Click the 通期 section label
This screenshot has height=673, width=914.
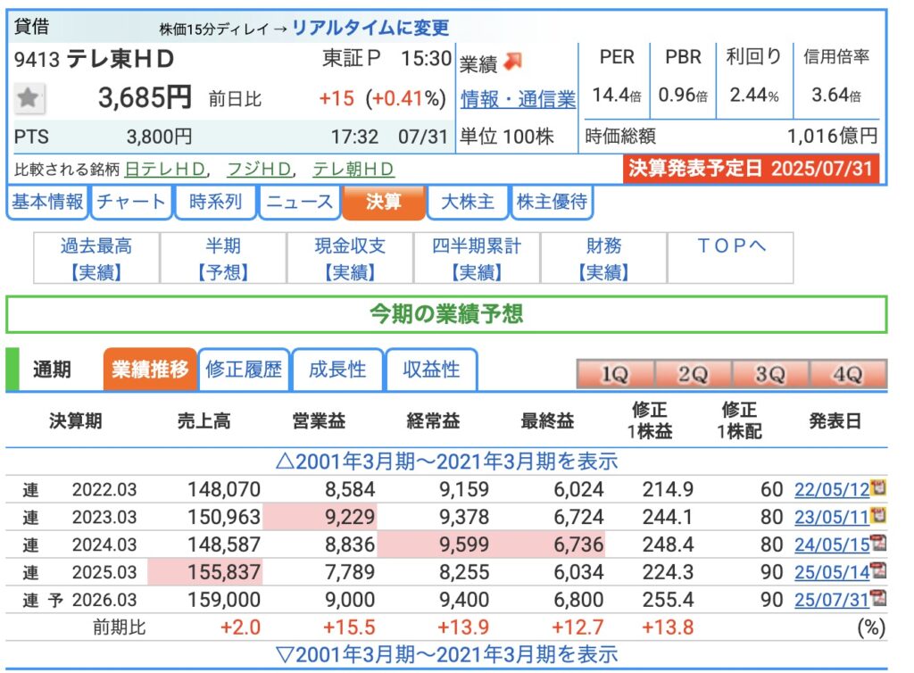[52, 370]
